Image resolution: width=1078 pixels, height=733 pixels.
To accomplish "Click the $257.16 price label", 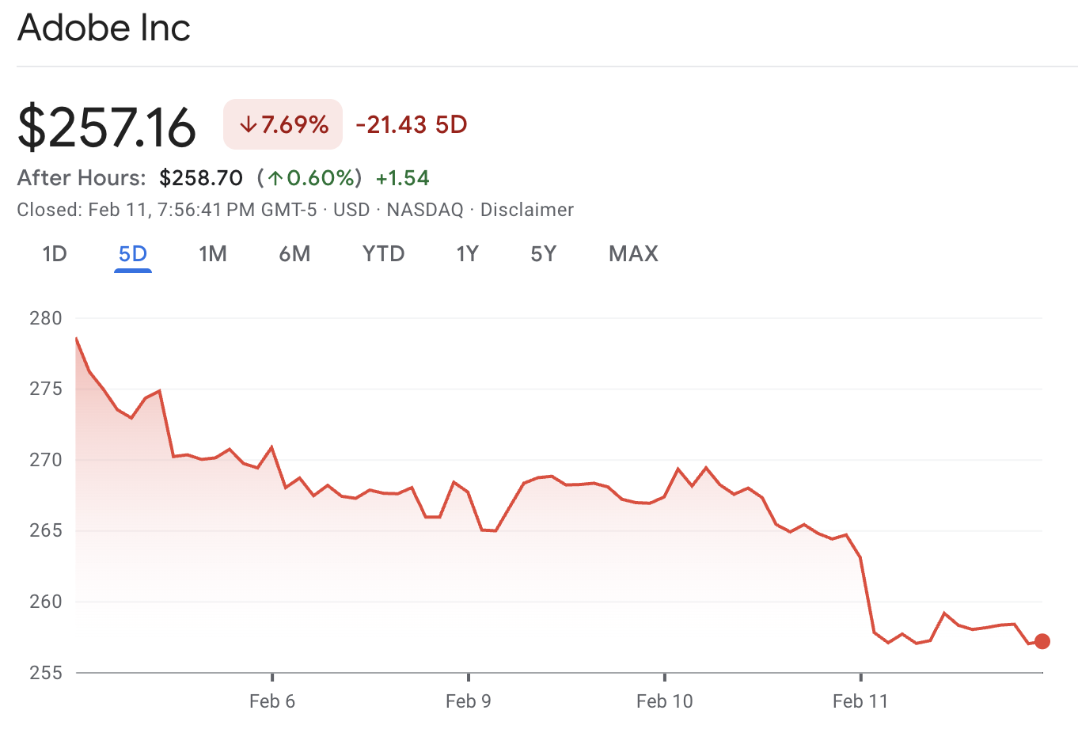I will [x=106, y=125].
